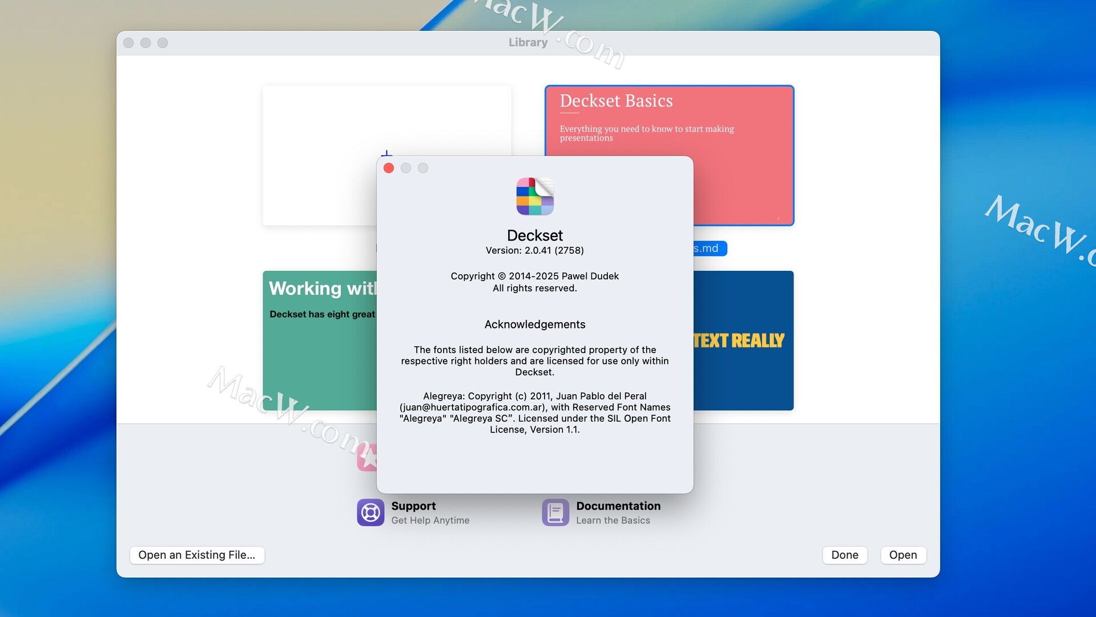Open the Support lifebuoy icon
Screen dimensions: 1096x617
[370, 512]
